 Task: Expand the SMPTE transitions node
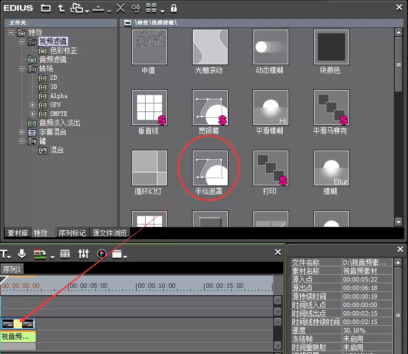(32, 114)
